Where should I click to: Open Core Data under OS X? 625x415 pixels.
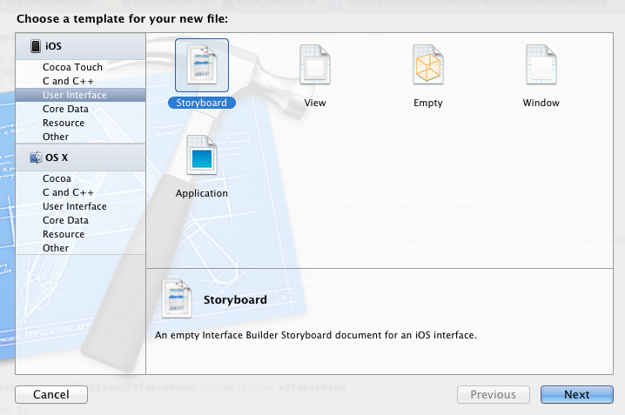point(80,220)
